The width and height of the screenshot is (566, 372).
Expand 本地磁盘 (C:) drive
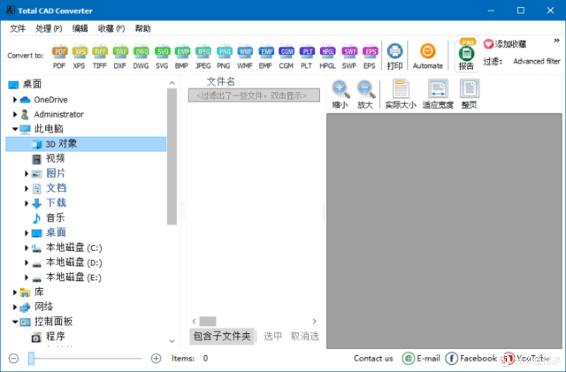click(26, 247)
